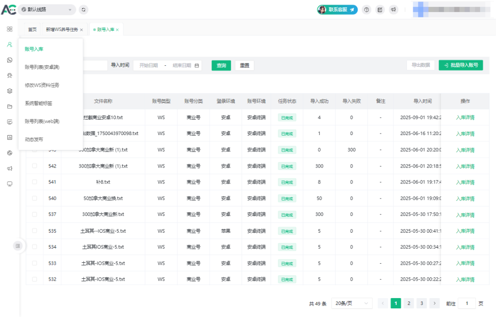Check the checkbox for row 542

pos(34,166)
